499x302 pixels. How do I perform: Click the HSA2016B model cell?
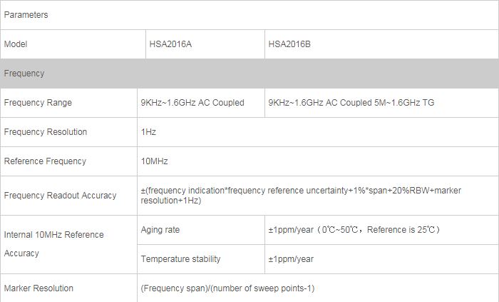pyautogui.click(x=289, y=44)
